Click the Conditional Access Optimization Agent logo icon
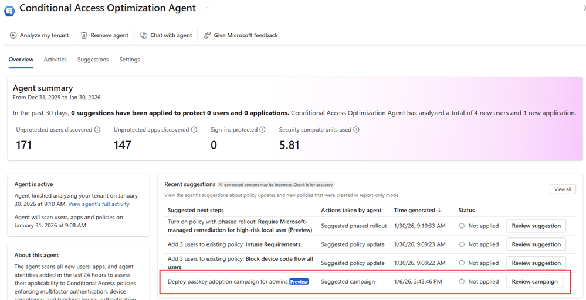The image size is (586, 300). [9, 11]
